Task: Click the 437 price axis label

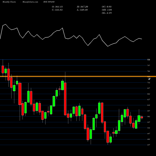Action: 149,145
